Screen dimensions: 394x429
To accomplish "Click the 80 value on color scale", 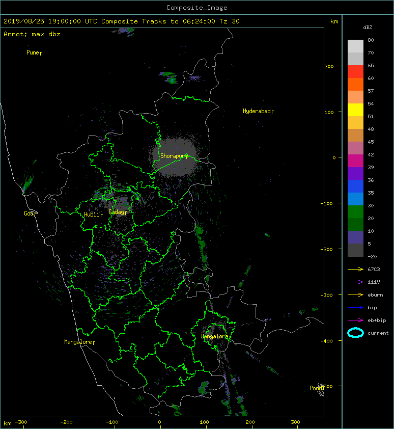I will tap(371, 40).
